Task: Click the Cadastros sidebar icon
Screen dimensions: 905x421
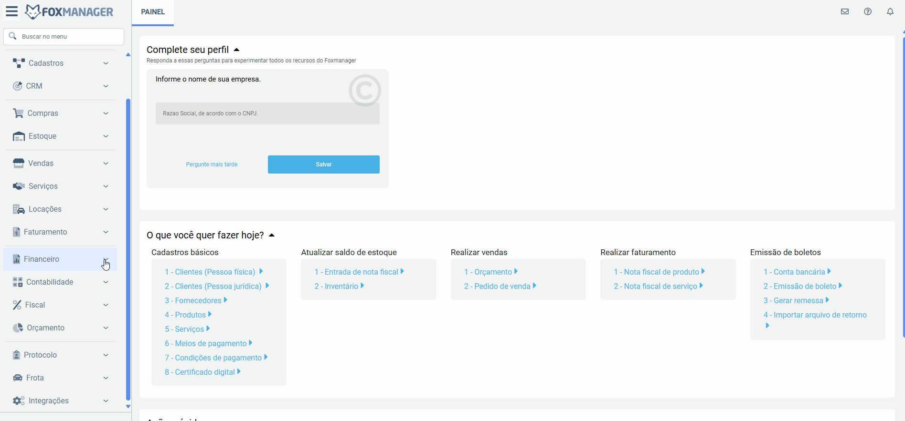Action: [x=19, y=63]
